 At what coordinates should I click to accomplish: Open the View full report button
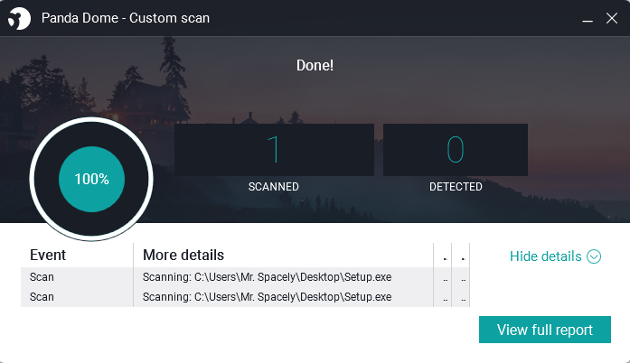point(544,330)
